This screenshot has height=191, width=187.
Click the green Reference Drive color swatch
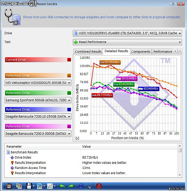(x=69, y=93)
